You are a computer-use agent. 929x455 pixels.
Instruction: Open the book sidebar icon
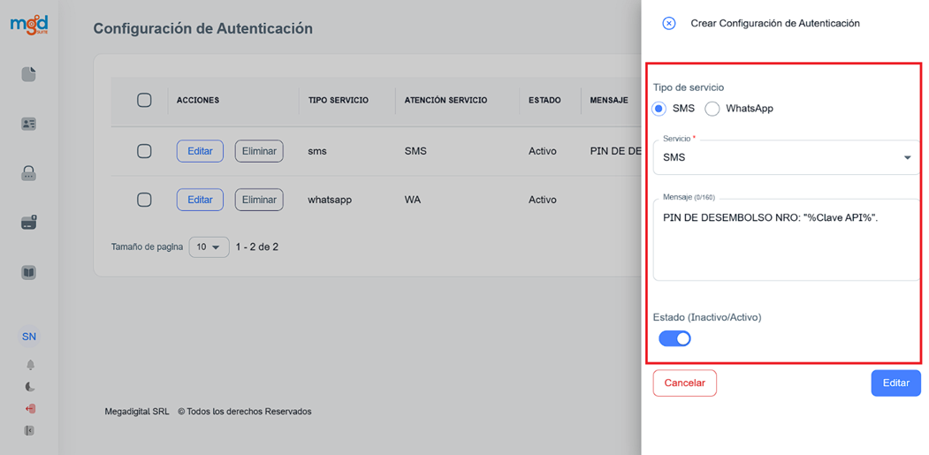coord(29,273)
